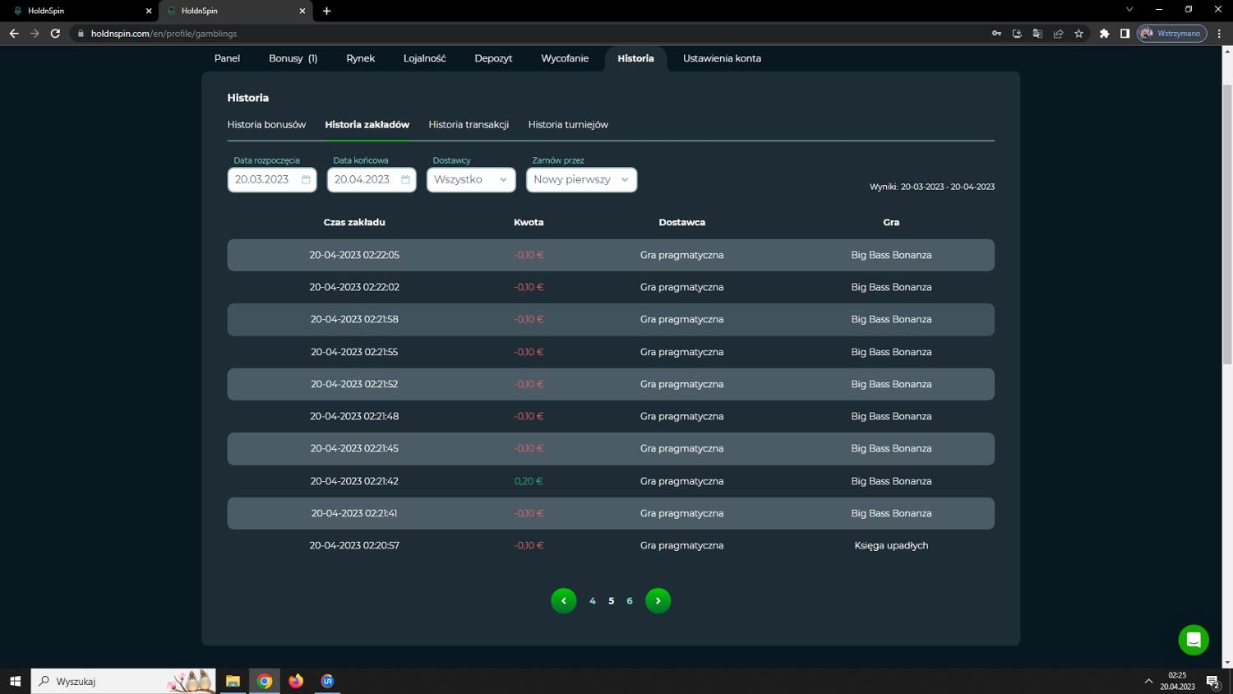The height and width of the screenshot is (694, 1233).
Task: Open calendar icon in Data rozpoczęcia field
Action: click(x=306, y=179)
